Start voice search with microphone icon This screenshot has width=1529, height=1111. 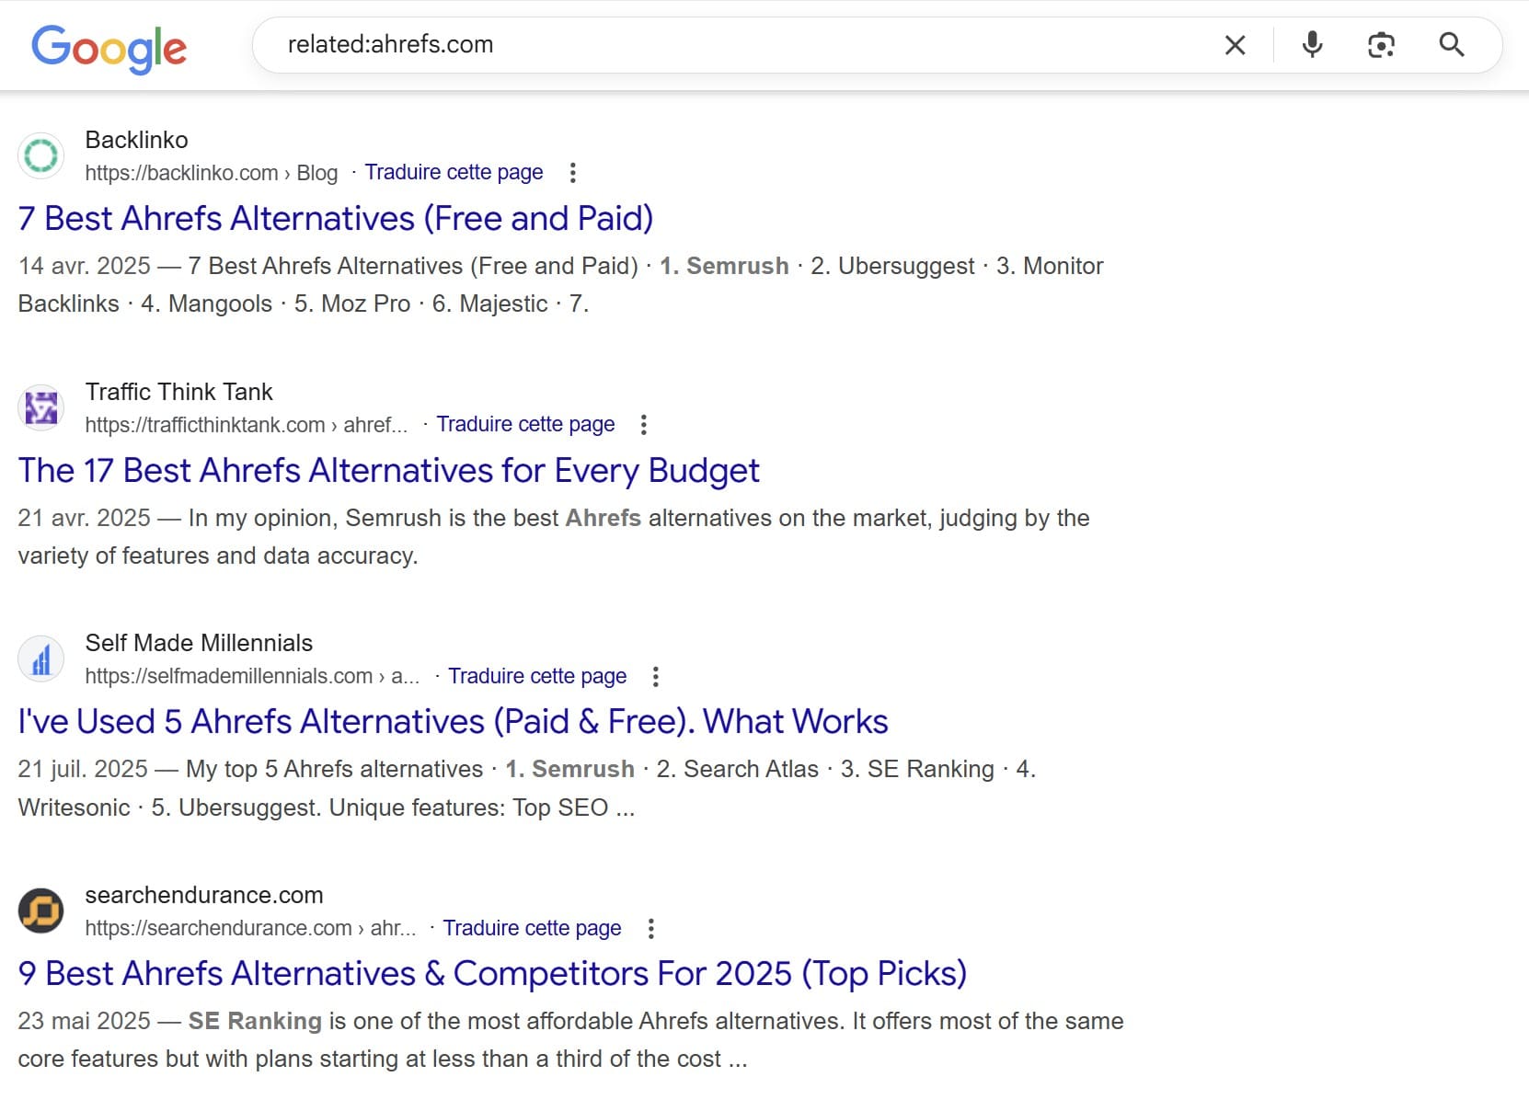point(1312,45)
